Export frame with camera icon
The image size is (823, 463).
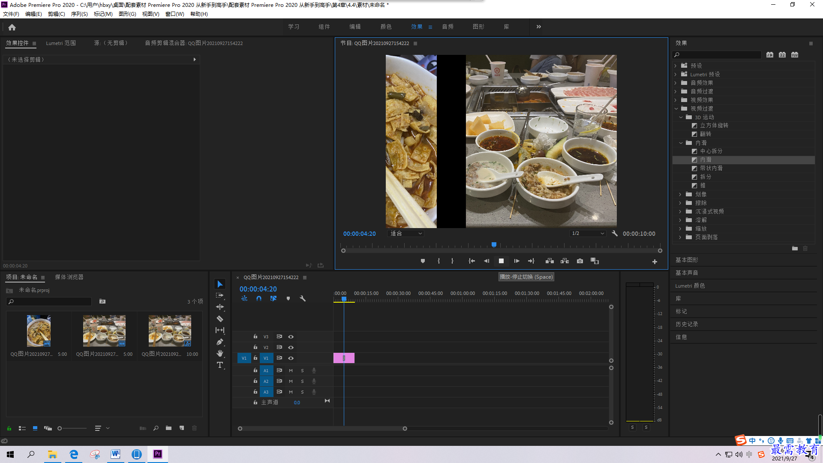580,261
